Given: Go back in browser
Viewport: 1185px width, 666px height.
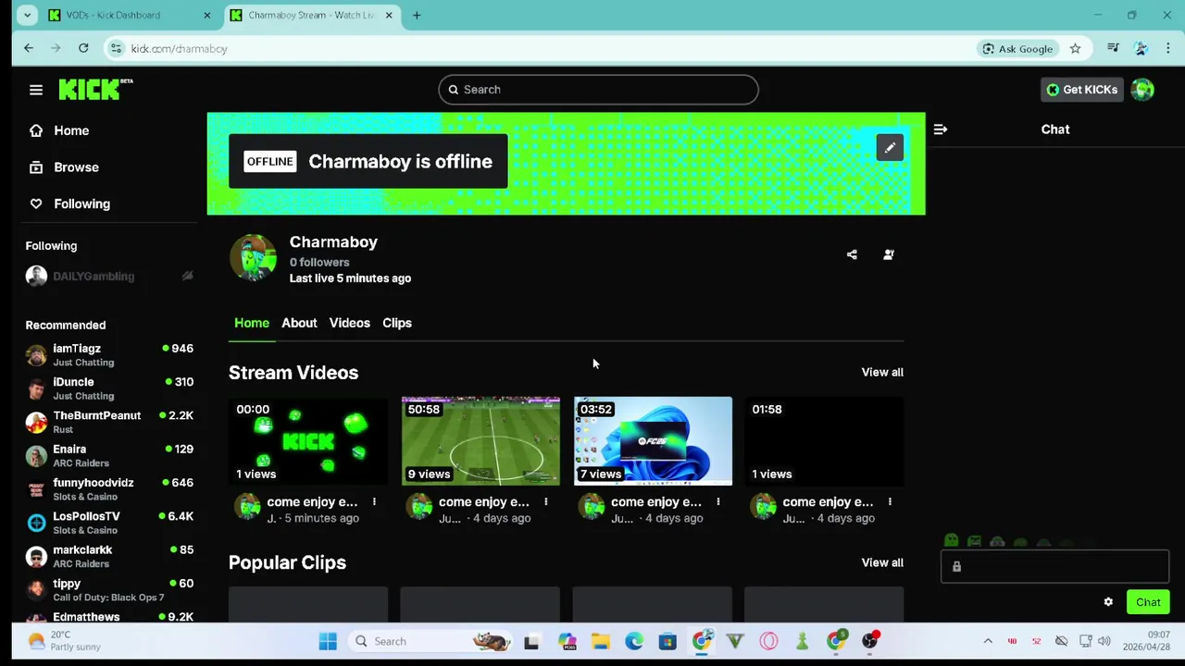Looking at the screenshot, I should [29, 48].
